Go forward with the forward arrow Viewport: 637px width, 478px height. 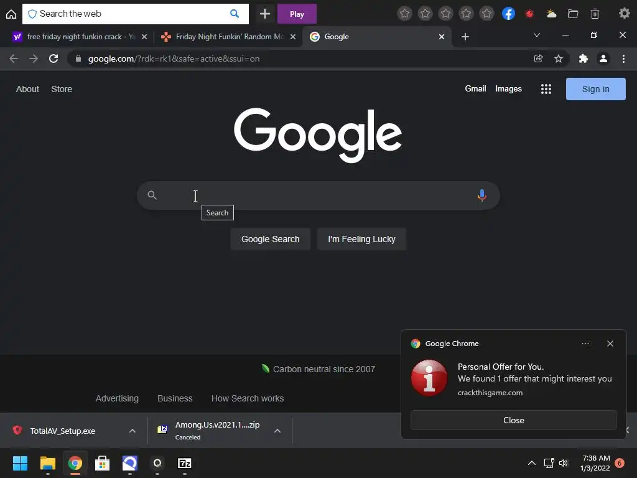pos(34,59)
